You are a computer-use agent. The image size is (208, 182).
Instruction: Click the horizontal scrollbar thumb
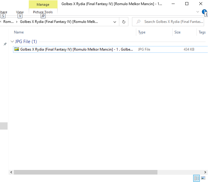coord(86,172)
